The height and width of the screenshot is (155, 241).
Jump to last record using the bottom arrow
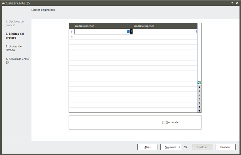(199, 107)
